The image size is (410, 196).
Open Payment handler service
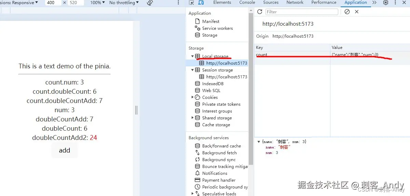[219, 180]
